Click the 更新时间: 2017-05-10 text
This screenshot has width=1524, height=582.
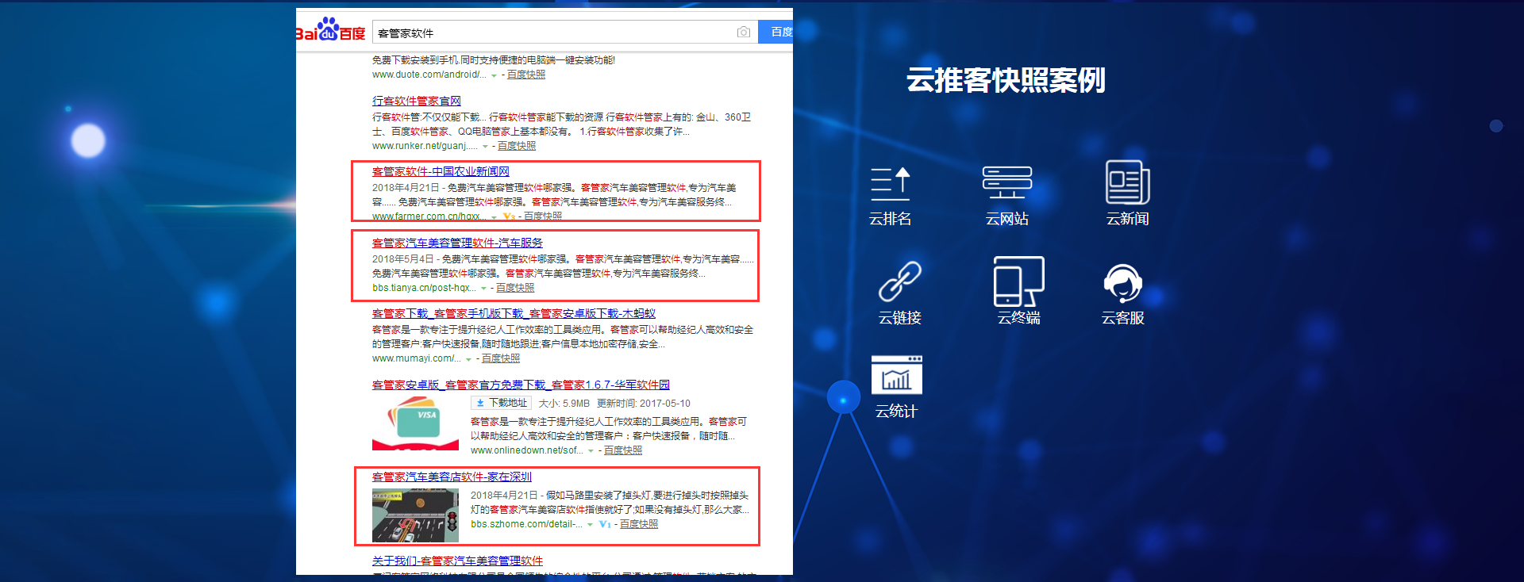pyautogui.click(x=643, y=404)
